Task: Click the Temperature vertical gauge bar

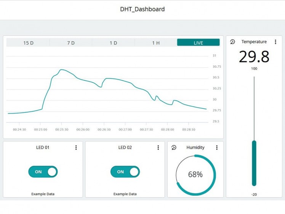Action: (x=254, y=163)
